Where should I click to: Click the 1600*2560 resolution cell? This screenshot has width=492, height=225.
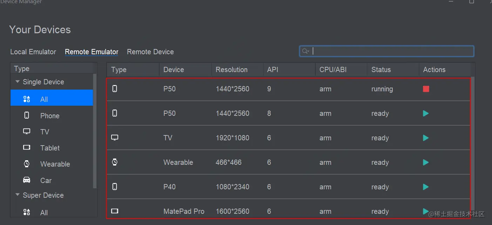click(232, 211)
